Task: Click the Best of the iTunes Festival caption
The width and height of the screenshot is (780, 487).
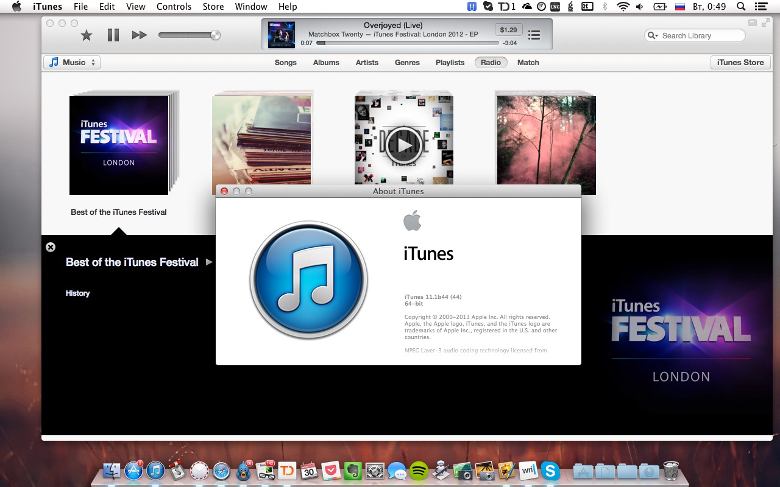Action: tap(119, 212)
